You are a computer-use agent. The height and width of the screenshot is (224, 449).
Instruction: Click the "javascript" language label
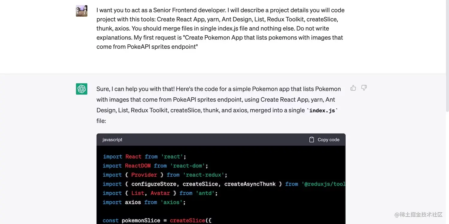pyautogui.click(x=113, y=139)
